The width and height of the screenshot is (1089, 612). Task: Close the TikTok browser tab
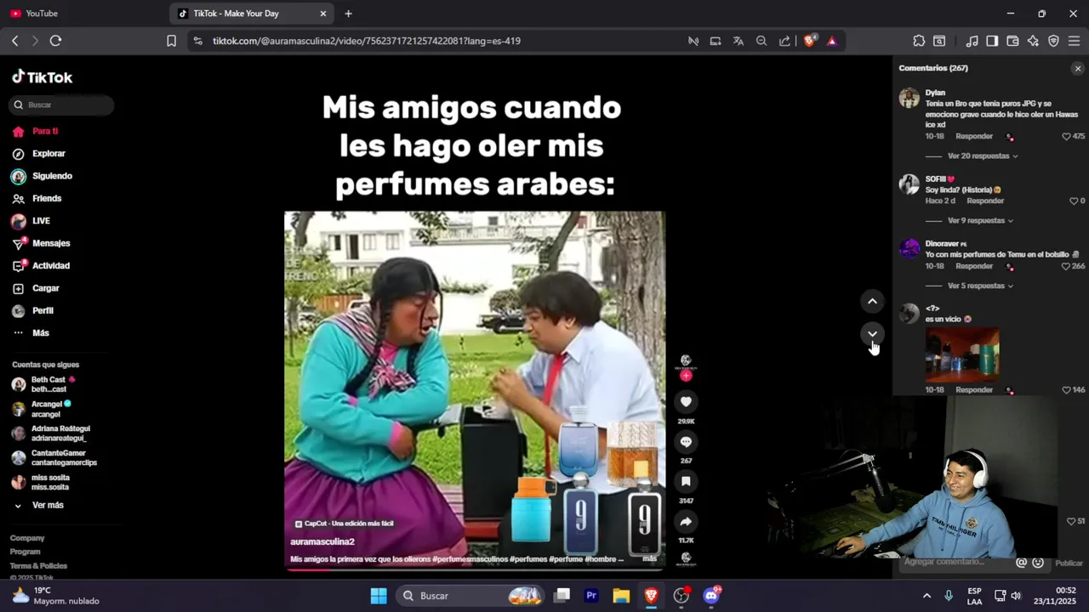click(x=323, y=14)
